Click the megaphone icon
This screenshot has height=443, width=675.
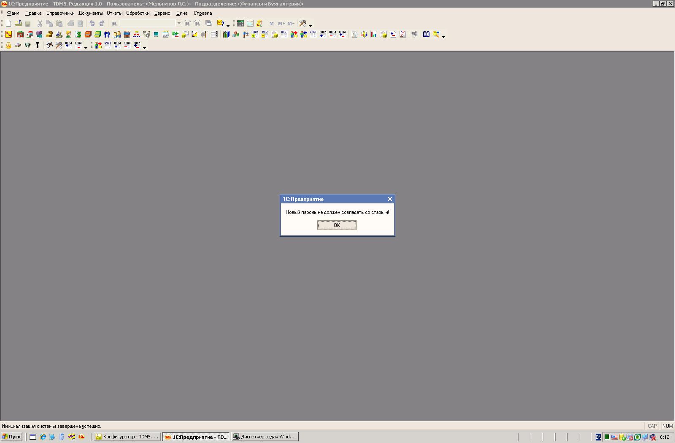pos(415,34)
